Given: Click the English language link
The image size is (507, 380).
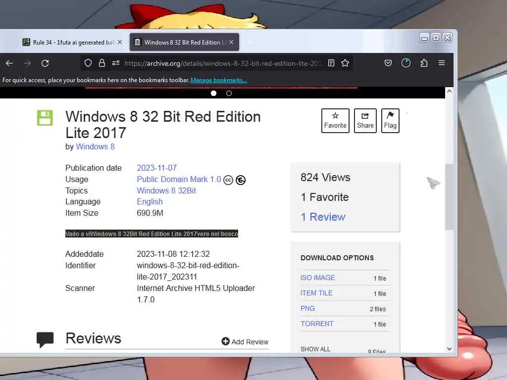Looking at the screenshot, I should click(x=150, y=202).
